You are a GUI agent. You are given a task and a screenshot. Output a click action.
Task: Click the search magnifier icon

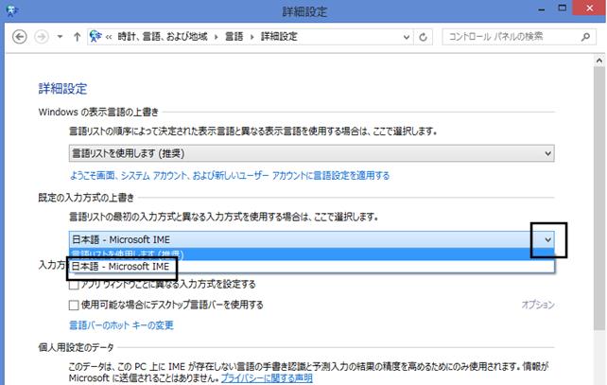[585, 37]
